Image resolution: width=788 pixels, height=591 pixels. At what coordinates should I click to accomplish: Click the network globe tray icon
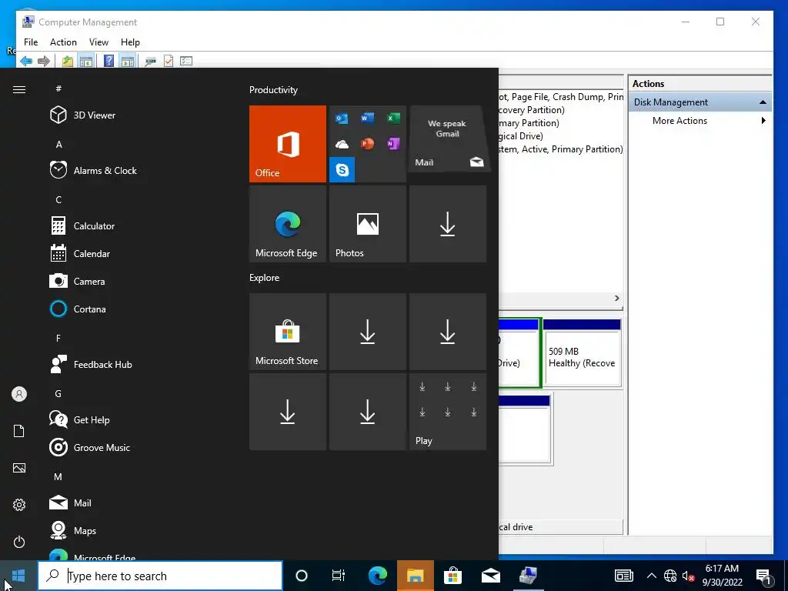[670, 576]
